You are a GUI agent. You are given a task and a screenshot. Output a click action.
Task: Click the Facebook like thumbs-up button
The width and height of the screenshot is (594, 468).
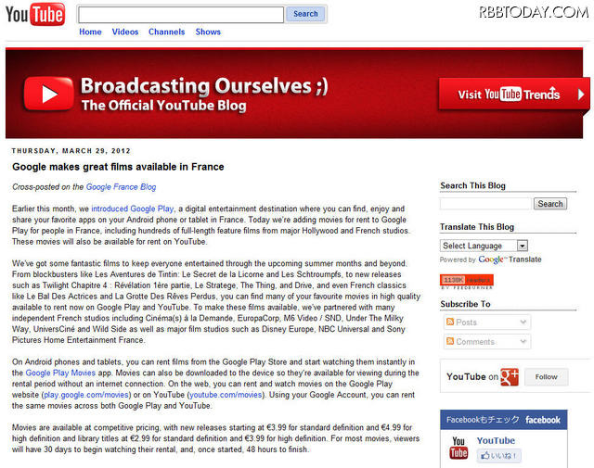(499, 456)
